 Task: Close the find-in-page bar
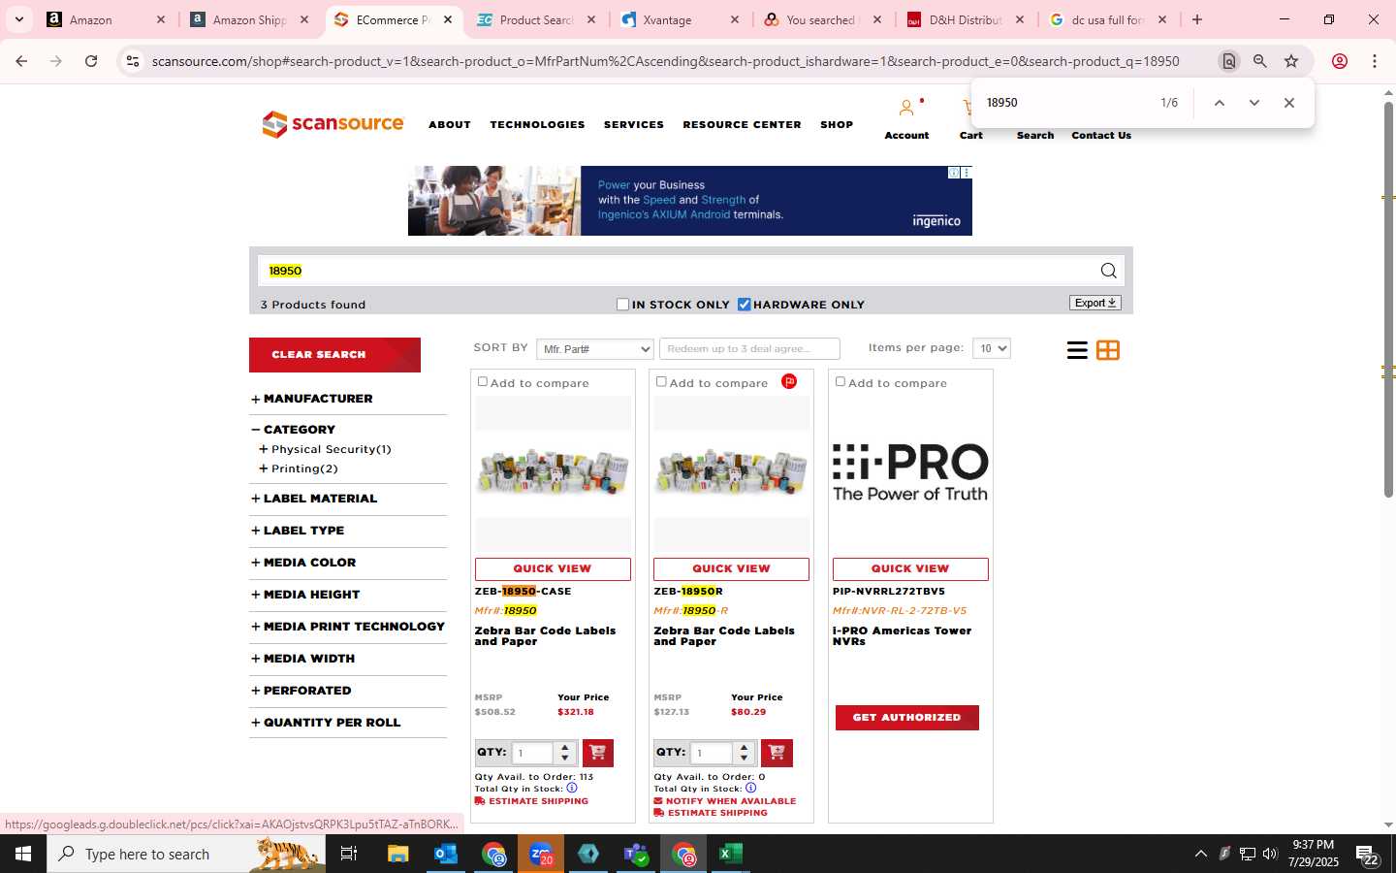tap(1288, 103)
